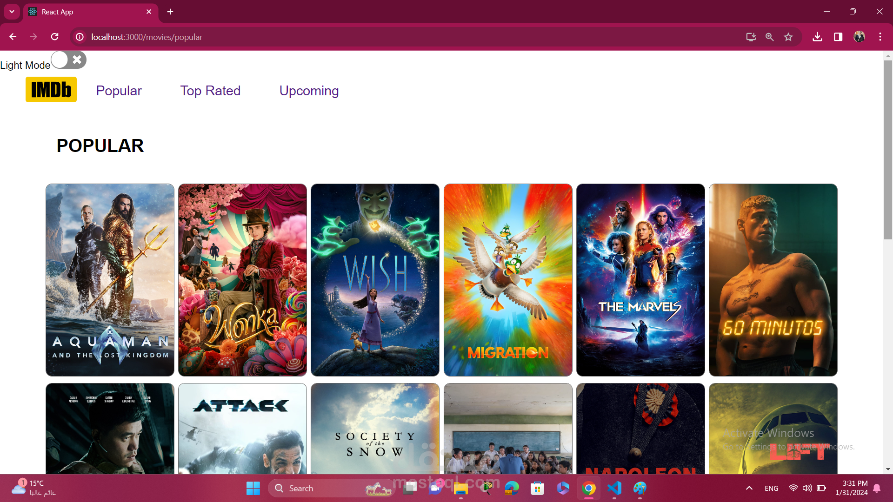Open the Lift movie poster
This screenshot has height=502, width=893.
tap(773, 429)
